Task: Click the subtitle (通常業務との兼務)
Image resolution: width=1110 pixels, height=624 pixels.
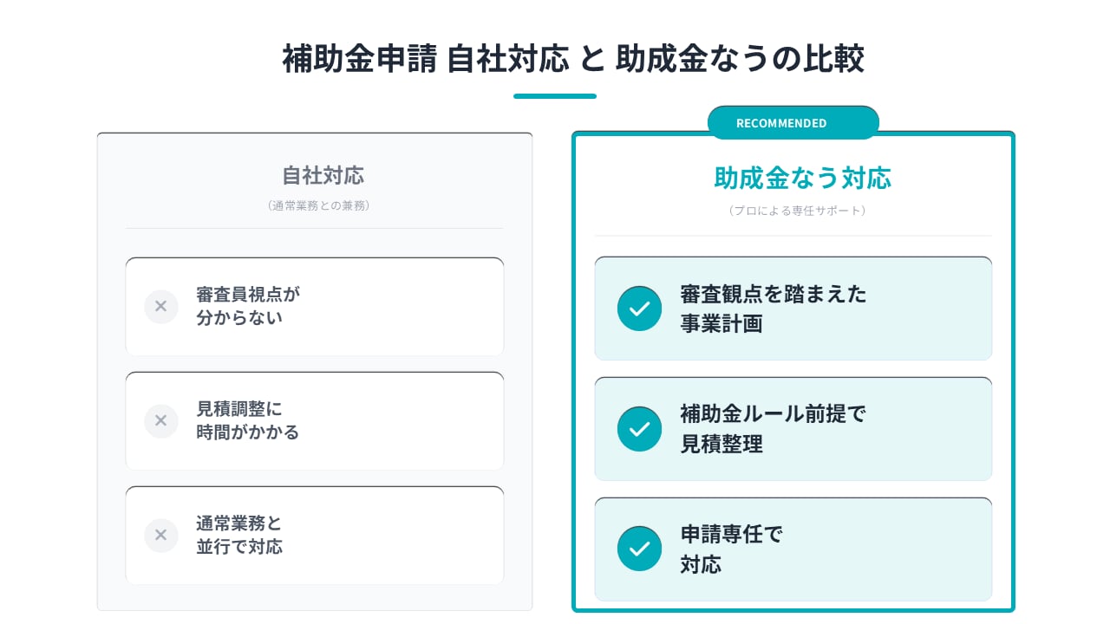Action: pos(318,206)
